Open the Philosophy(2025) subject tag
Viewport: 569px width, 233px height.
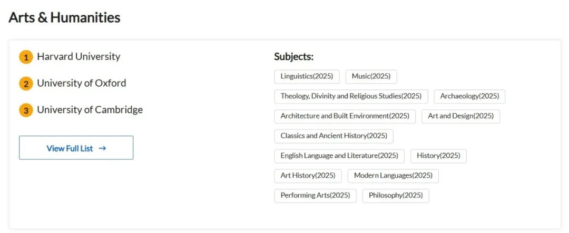point(396,196)
